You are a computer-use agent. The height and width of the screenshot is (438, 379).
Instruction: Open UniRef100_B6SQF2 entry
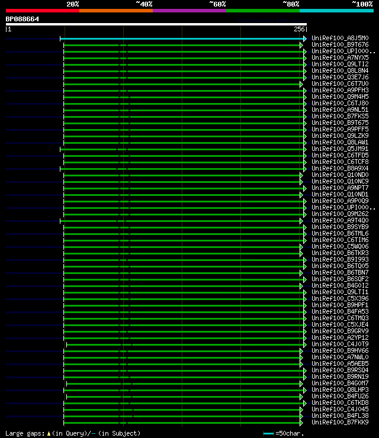340,279
